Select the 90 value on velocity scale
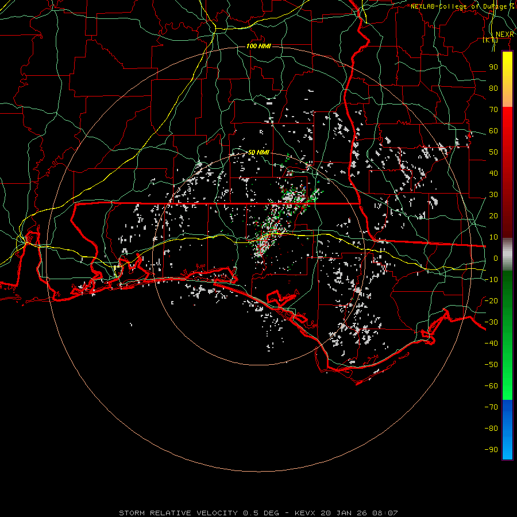This screenshot has width=517, height=517. click(493, 67)
